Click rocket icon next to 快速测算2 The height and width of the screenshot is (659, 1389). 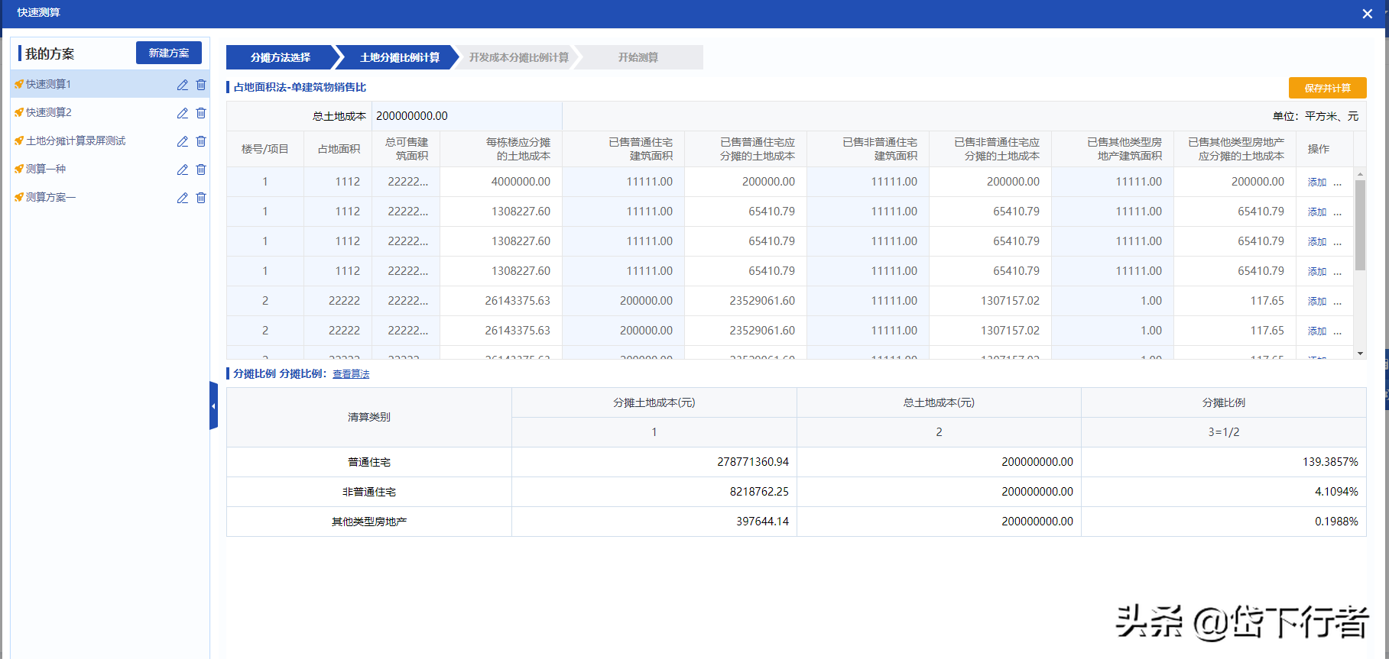click(x=19, y=113)
